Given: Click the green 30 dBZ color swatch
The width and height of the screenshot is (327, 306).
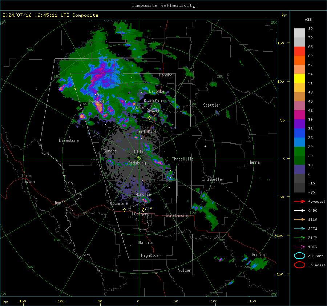Looking at the screenshot, I should (299, 151).
